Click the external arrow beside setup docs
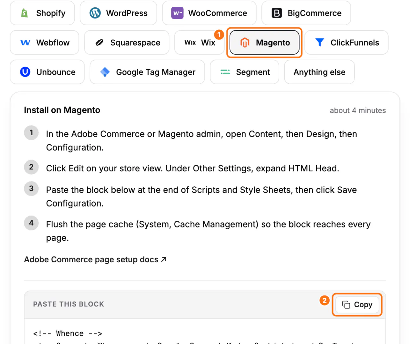The height and width of the screenshot is (344, 410). (164, 259)
